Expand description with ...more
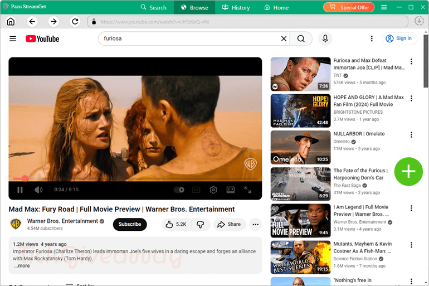 point(22,266)
